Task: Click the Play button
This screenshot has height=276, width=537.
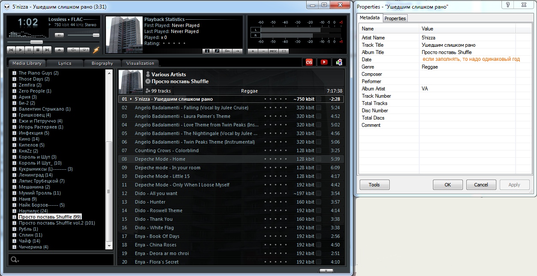Action: 20,50
